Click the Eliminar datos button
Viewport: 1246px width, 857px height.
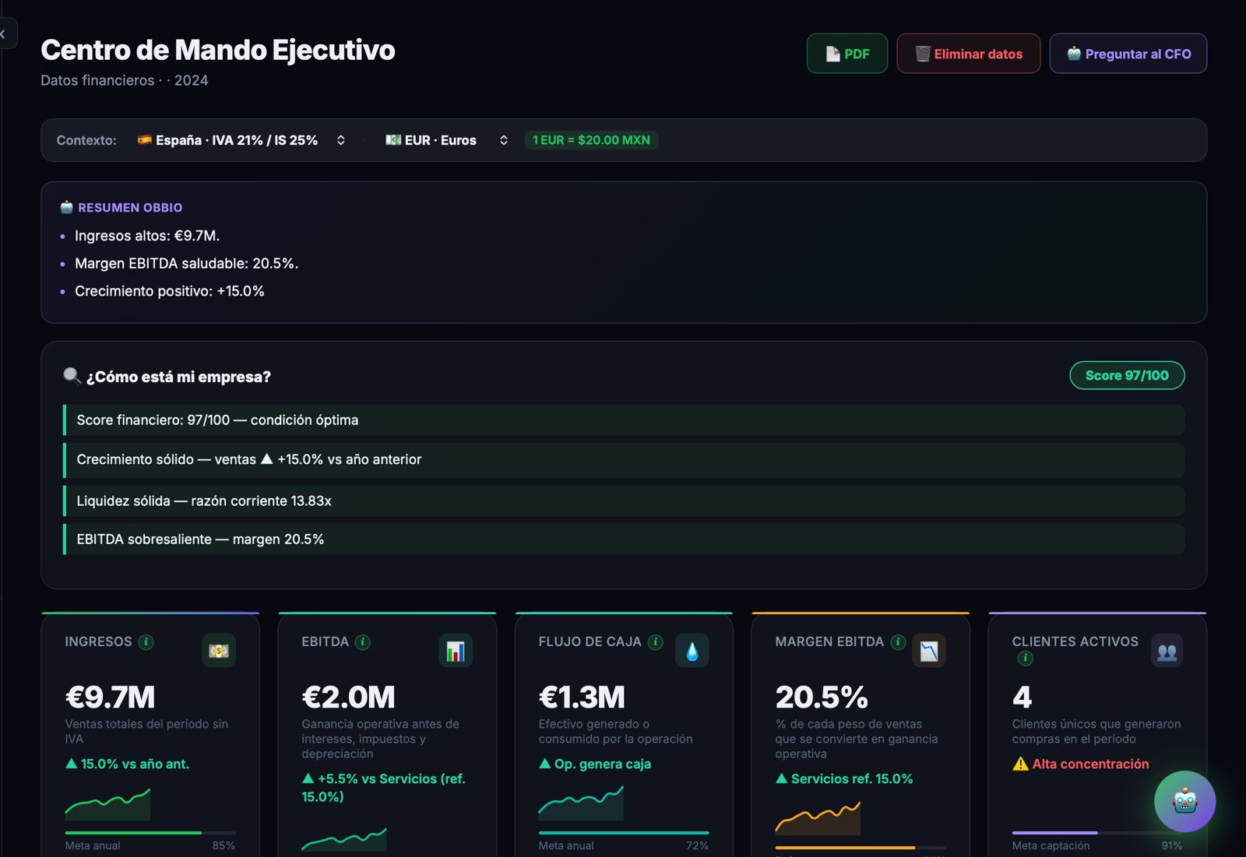pyautogui.click(x=968, y=54)
